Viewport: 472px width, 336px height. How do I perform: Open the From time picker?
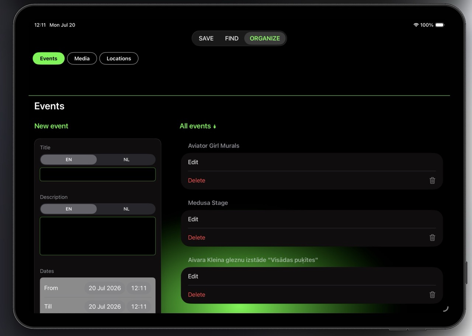[139, 288]
